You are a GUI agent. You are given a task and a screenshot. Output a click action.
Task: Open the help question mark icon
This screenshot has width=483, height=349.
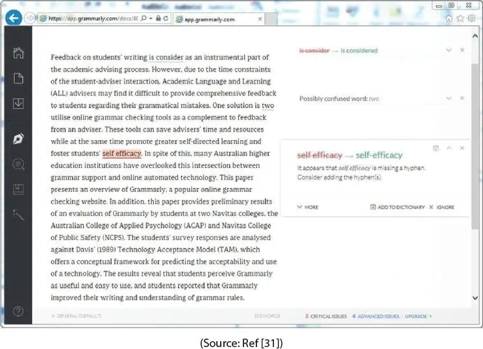coord(18,311)
